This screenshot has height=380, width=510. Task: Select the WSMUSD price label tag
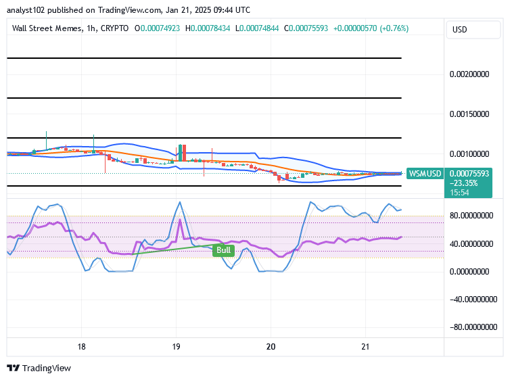coord(425,174)
